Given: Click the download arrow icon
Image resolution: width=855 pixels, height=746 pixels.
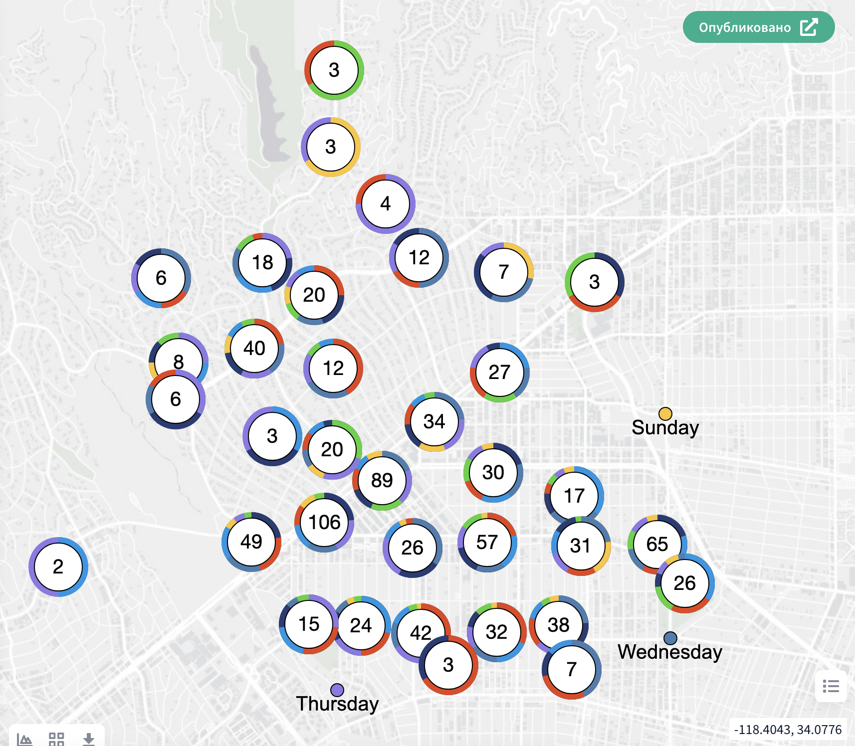Looking at the screenshot, I should [x=88, y=739].
